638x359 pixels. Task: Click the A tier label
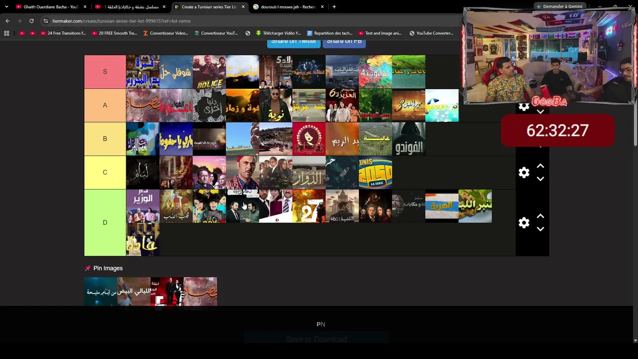105,105
